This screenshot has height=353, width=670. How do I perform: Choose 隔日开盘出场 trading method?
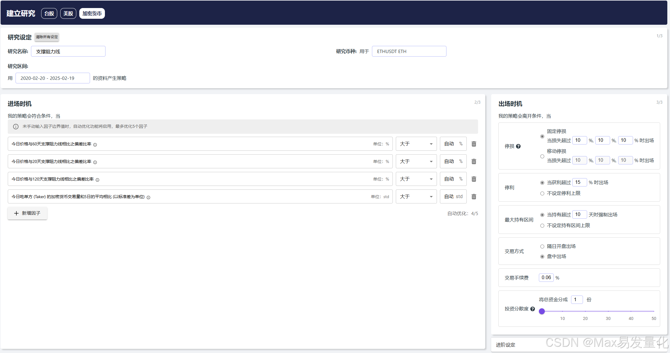(542, 246)
